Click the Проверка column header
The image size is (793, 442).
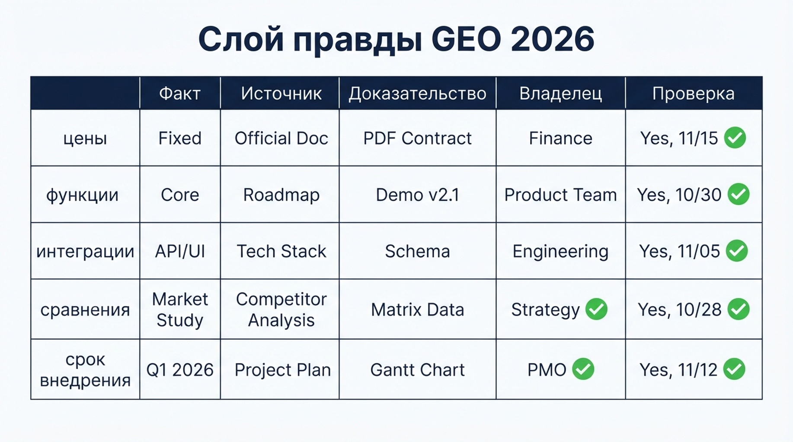[693, 93]
